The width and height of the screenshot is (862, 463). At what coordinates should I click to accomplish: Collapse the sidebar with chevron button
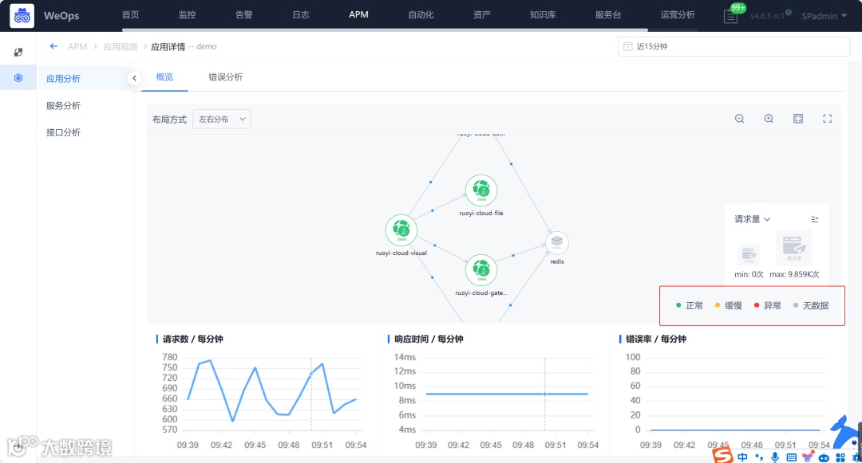[x=134, y=78]
